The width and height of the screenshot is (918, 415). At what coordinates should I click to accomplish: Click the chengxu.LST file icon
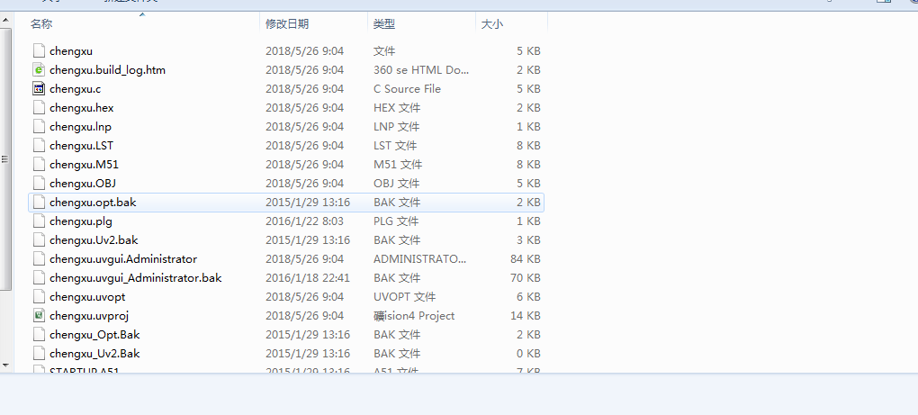[x=39, y=145]
